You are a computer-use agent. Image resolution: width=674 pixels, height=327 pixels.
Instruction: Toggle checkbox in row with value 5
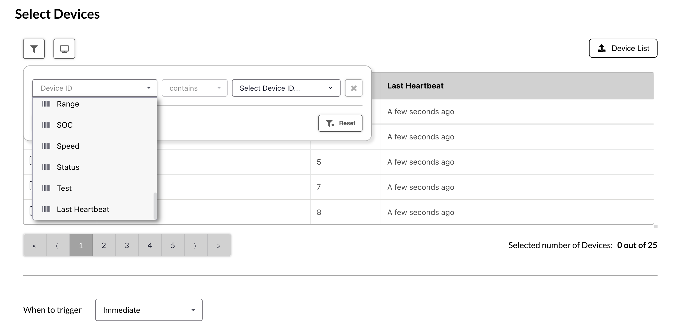coord(31,160)
